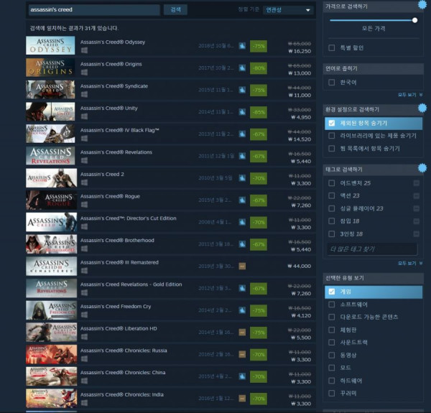Click the review score icon for Assassin's Creed Odyssey
431x413 pixels.
pyautogui.click(x=242, y=46)
